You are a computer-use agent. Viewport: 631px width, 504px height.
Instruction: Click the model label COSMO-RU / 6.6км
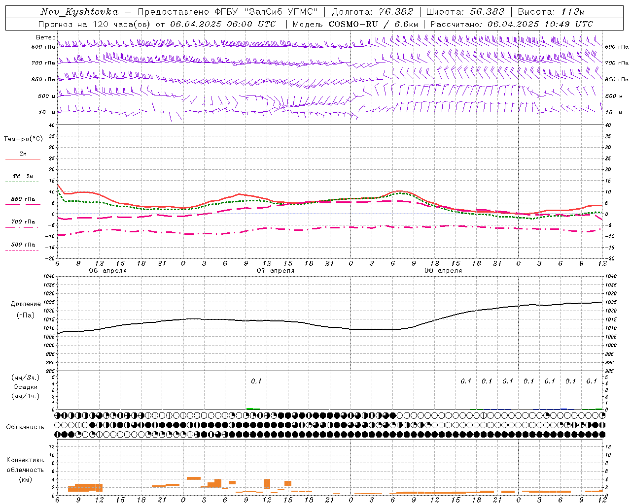point(374,24)
